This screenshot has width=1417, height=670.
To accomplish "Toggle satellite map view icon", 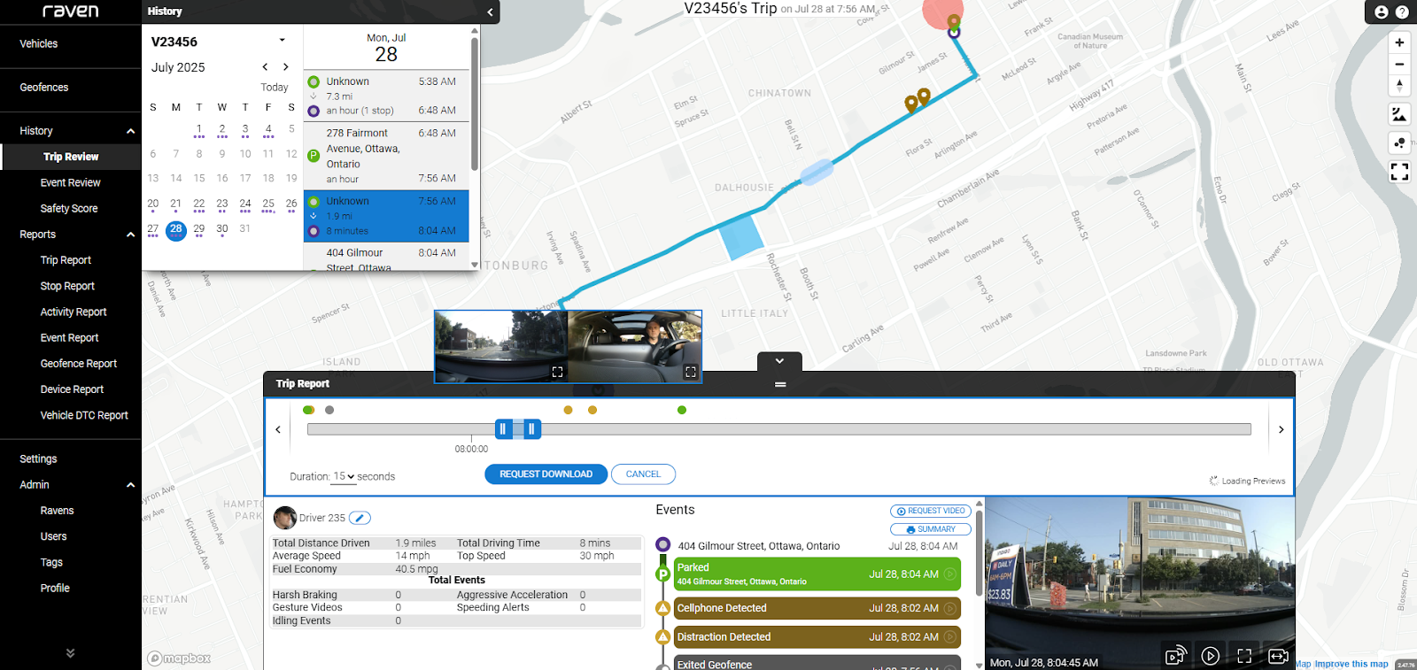I will [1399, 114].
